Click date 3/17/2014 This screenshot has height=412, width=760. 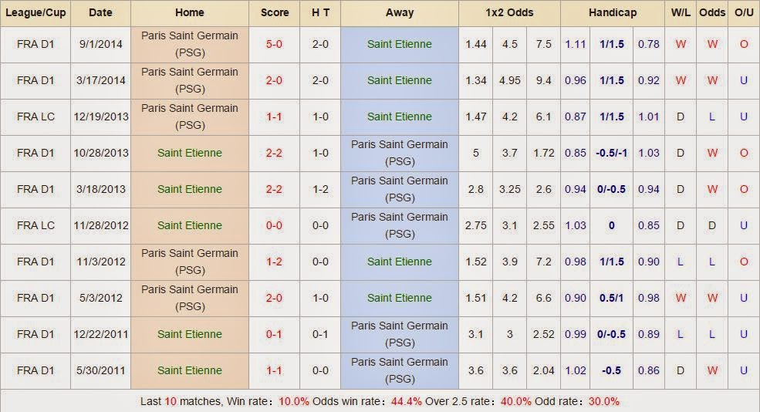[101, 80]
